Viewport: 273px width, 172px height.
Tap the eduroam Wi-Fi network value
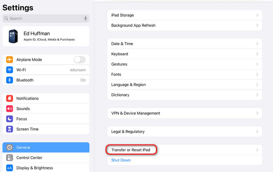click(78, 70)
